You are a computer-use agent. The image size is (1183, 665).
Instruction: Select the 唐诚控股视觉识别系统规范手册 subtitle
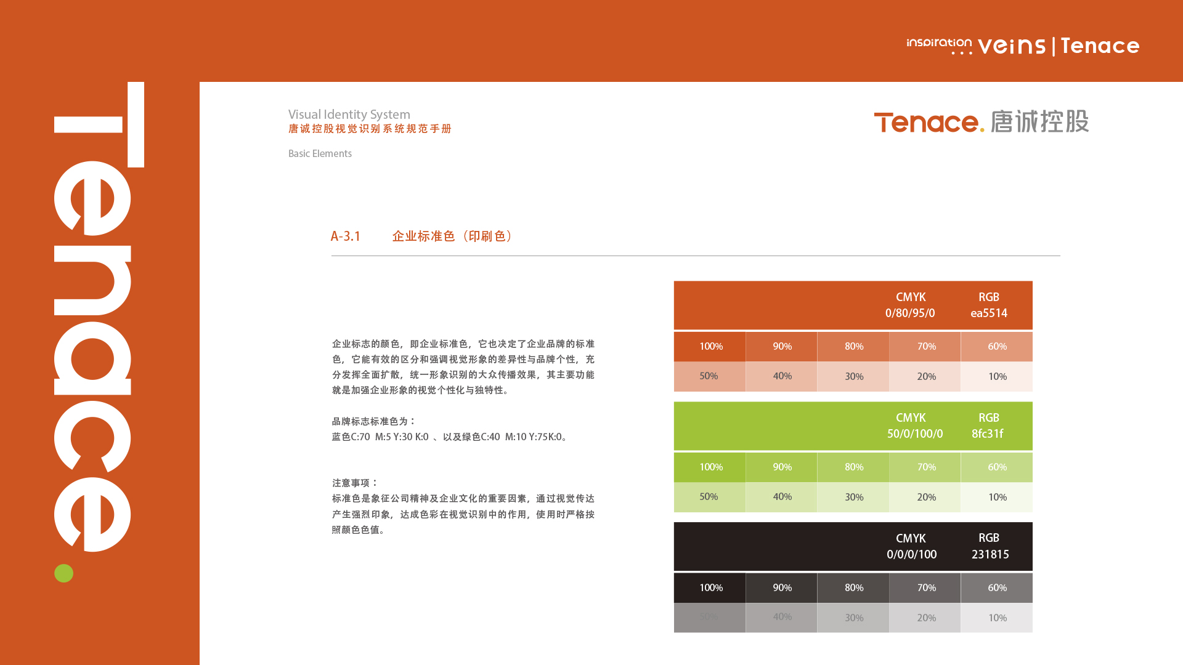370,129
